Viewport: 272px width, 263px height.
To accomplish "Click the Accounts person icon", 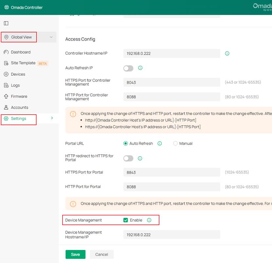I will (6, 107).
